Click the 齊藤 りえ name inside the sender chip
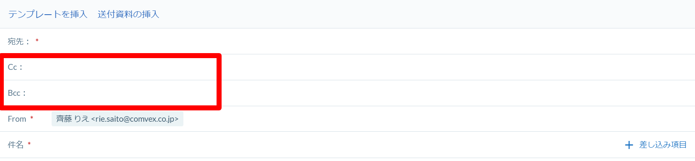Viewport: 695px width, 161px height. tap(73, 119)
